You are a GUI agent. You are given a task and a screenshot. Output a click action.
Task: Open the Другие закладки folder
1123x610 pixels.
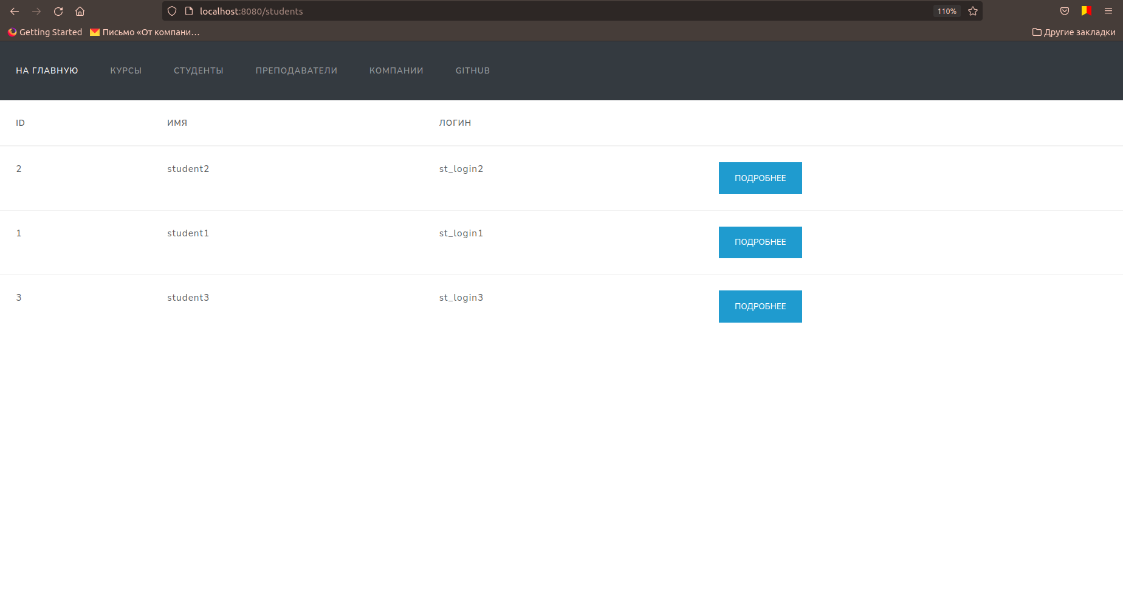(1074, 32)
